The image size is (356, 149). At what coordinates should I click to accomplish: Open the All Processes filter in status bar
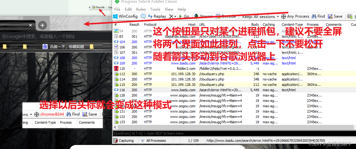coord(153,141)
